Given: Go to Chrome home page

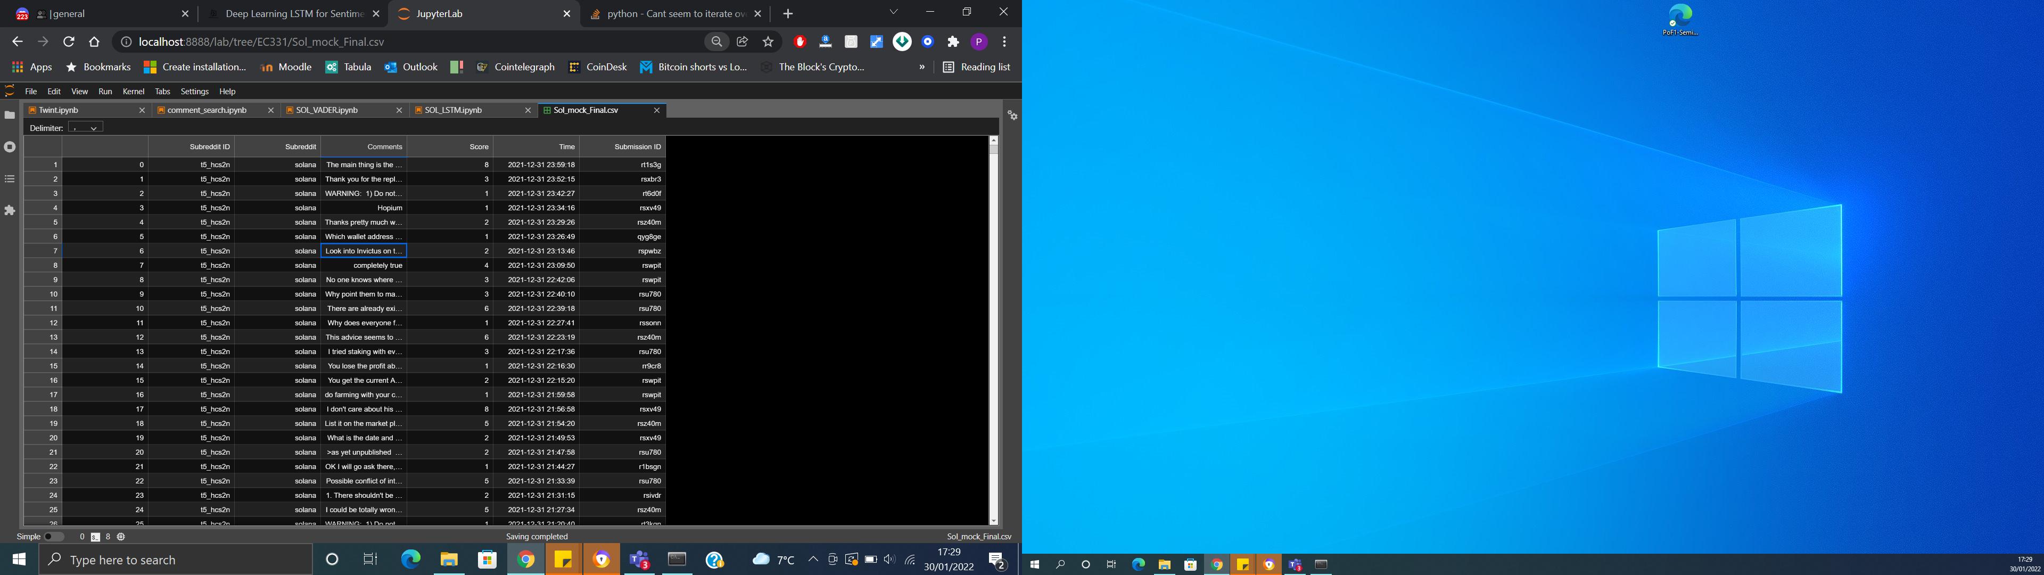Looking at the screenshot, I should click(94, 42).
